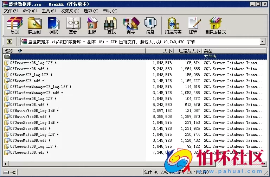Click the size 8,388,608 cell
Viewport: 270px width, 177px height.
click(x=162, y=116)
